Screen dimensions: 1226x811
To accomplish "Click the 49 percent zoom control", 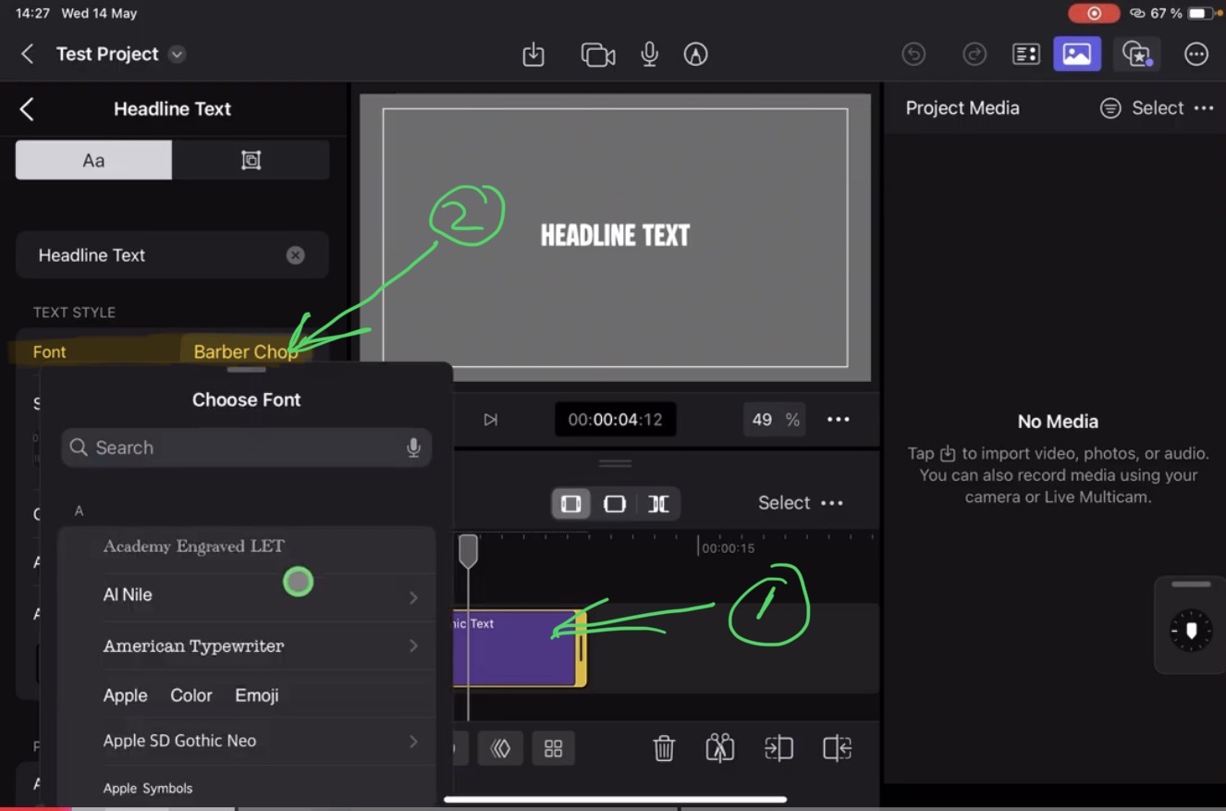I will click(x=774, y=419).
